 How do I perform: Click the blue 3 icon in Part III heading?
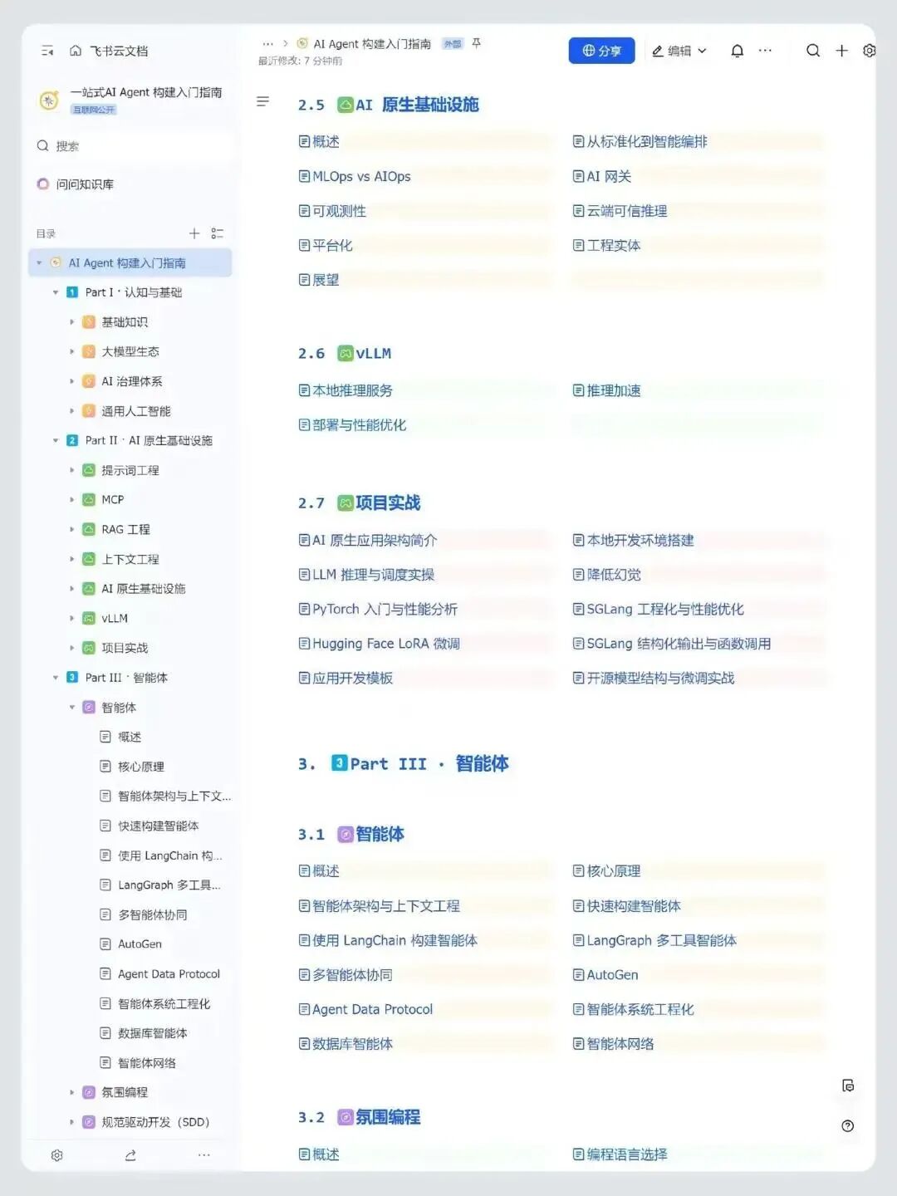coord(339,762)
